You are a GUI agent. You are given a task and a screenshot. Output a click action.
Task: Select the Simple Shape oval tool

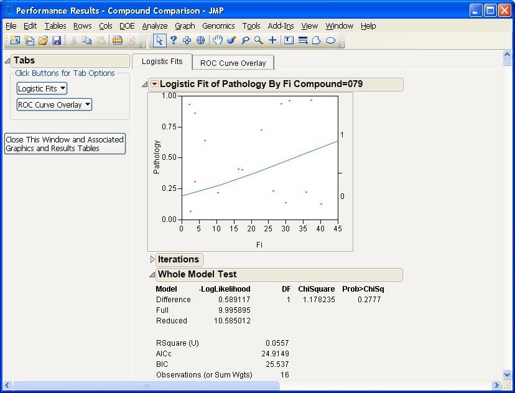(x=331, y=40)
